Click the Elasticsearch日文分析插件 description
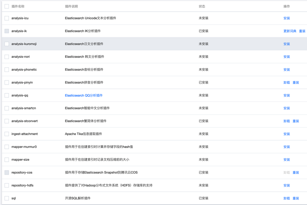 84,44
